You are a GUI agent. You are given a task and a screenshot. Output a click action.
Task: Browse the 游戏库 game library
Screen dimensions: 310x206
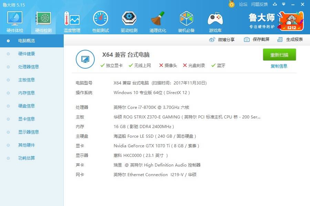pyautogui.click(x=215, y=21)
